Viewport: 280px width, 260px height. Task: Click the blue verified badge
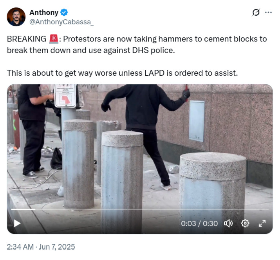pyautogui.click(x=64, y=12)
